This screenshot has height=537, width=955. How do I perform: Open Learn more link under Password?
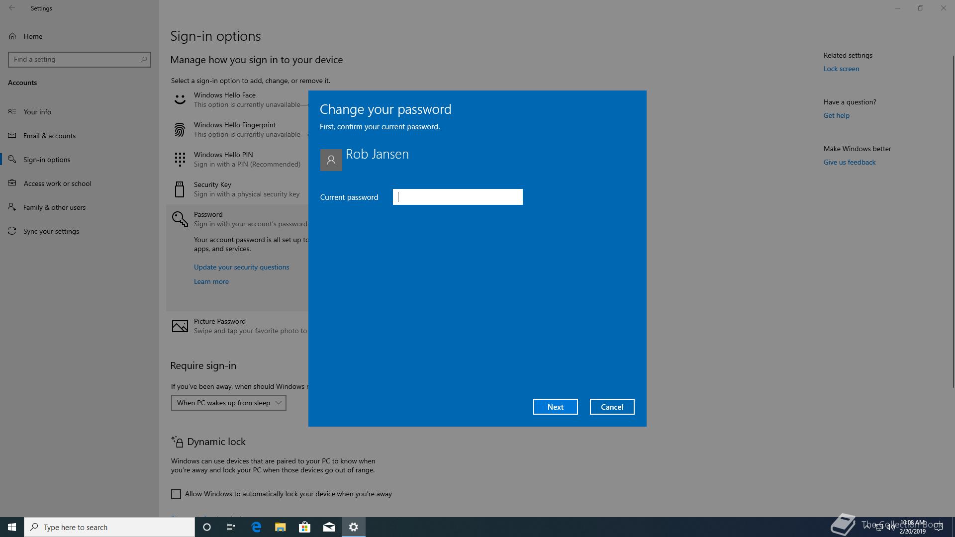coord(211,281)
